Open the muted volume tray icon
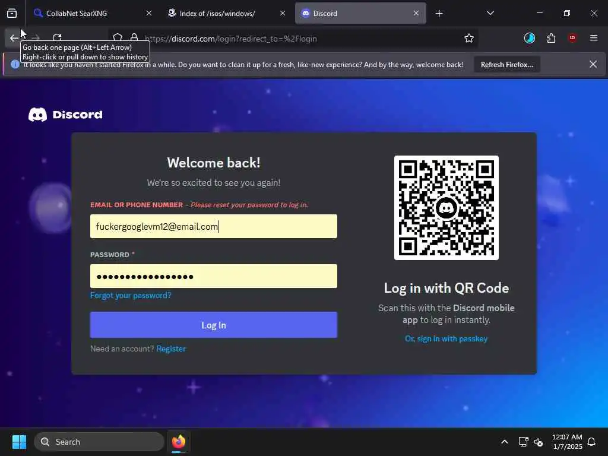 [x=538, y=442]
